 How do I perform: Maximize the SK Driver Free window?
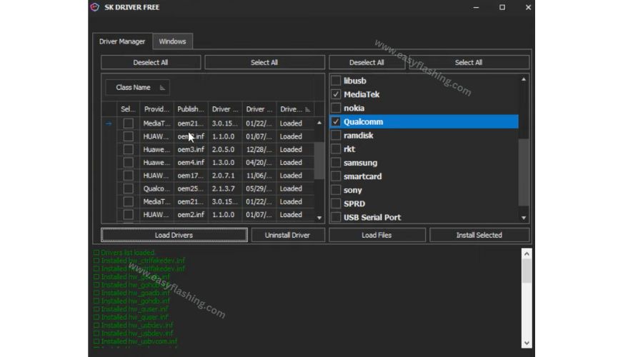pos(502,7)
